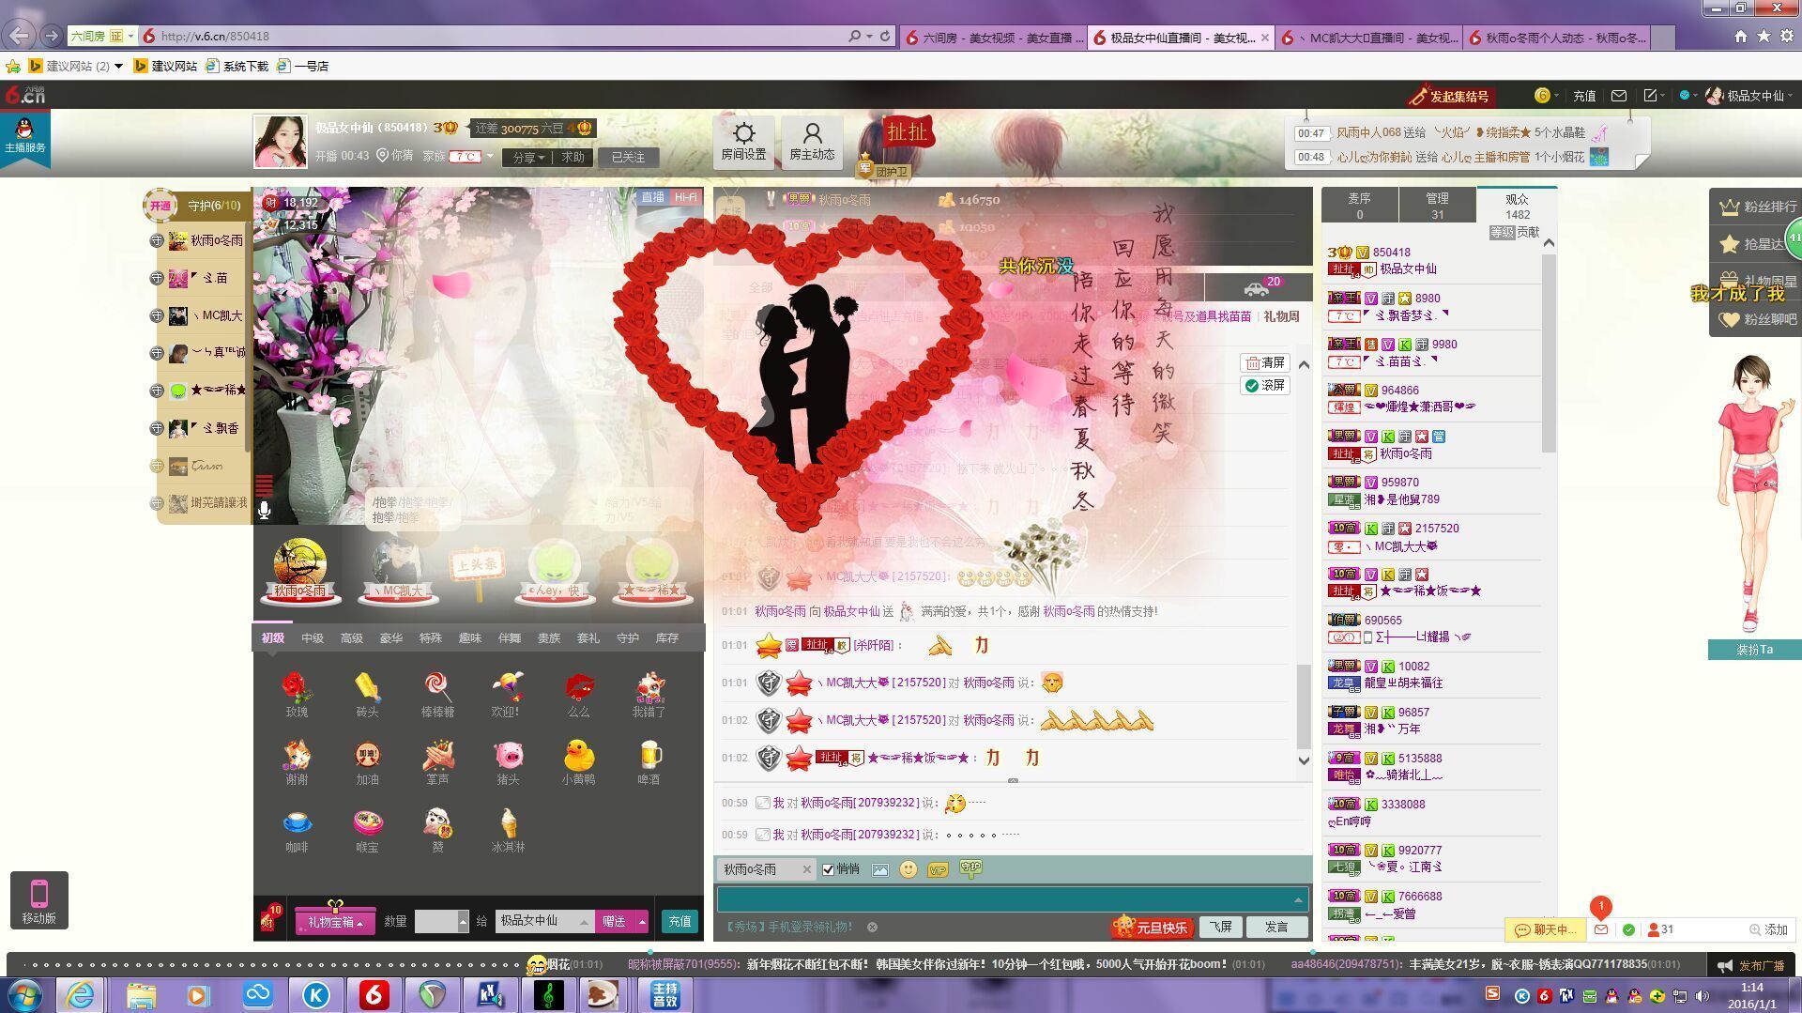Select the 小黄鸭 yellow duck gift
1802x1013 pixels.
[x=578, y=755]
